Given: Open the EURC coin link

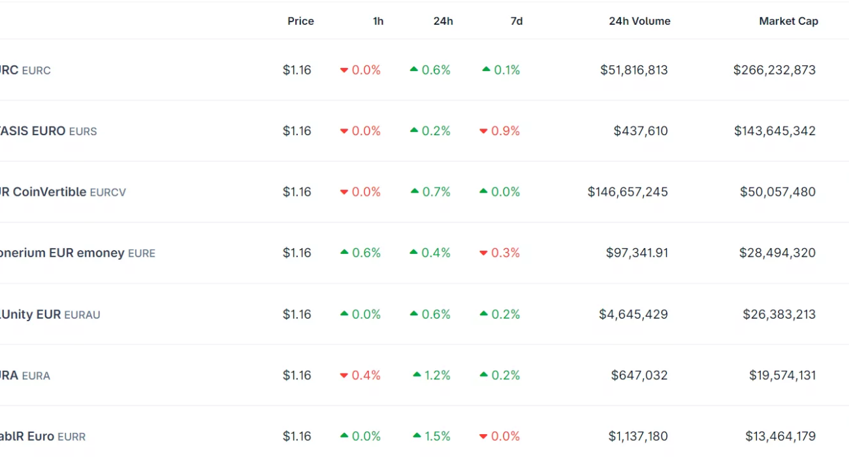Looking at the screenshot, I should click(x=25, y=71).
